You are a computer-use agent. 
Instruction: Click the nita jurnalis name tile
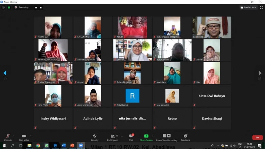click(x=132, y=118)
